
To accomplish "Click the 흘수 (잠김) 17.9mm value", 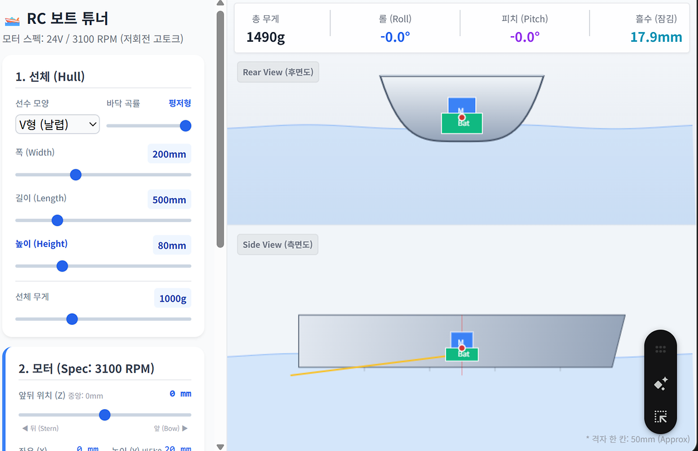I will point(656,37).
